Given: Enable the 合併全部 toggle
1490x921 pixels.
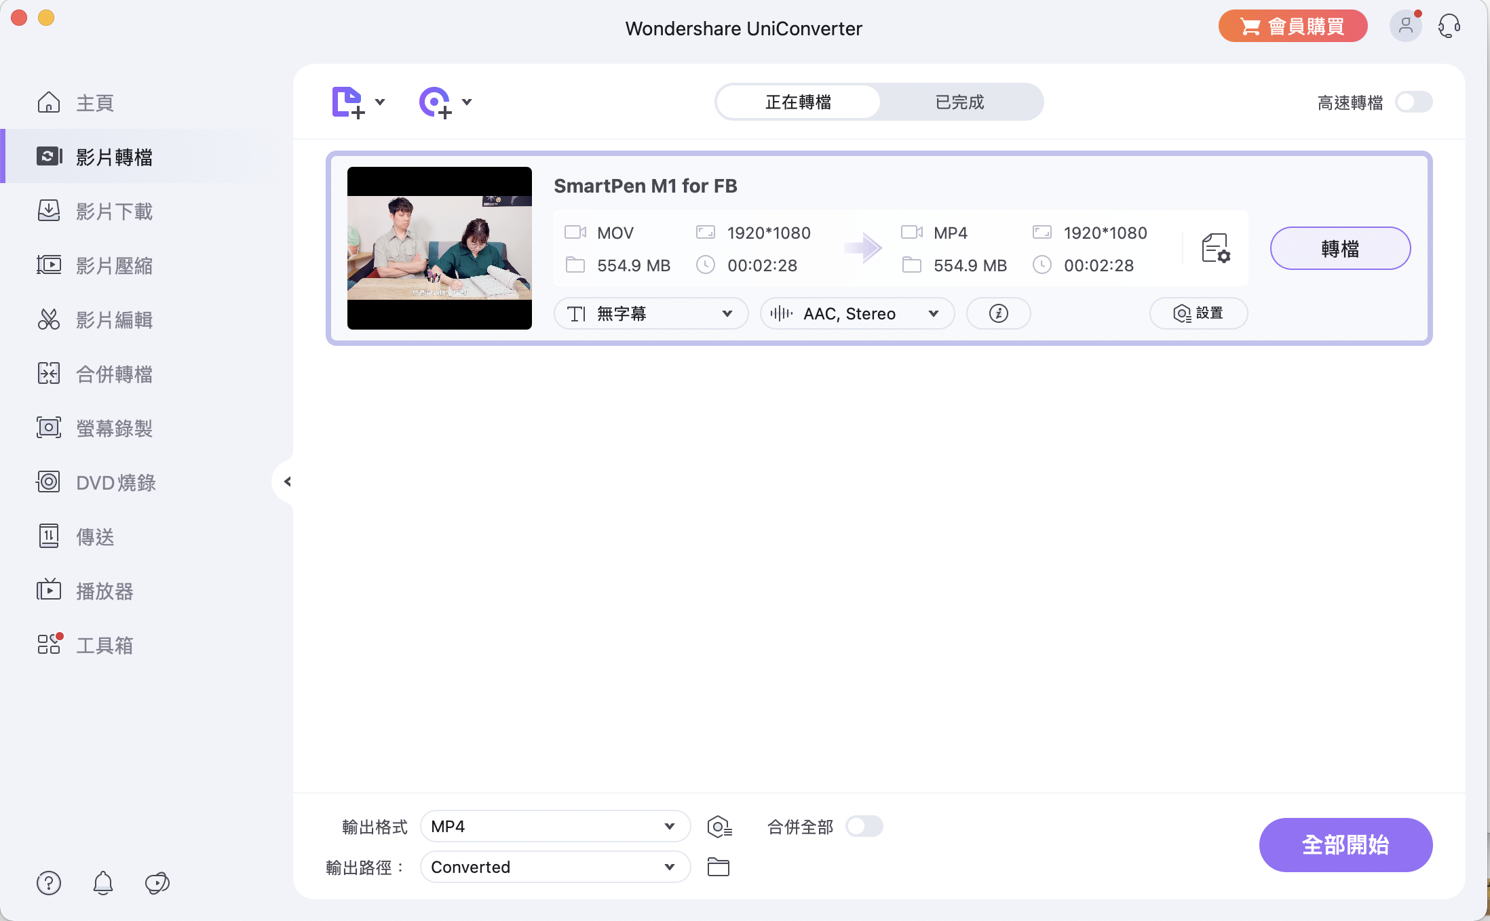Looking at the screenshot, I should (864, 827).
